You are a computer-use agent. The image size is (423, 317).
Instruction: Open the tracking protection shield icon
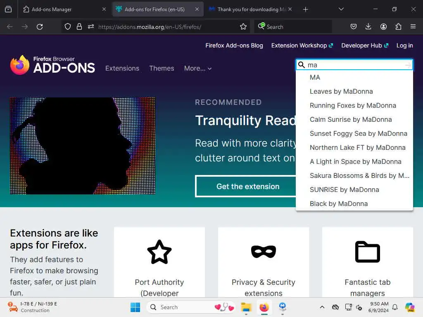68,26
